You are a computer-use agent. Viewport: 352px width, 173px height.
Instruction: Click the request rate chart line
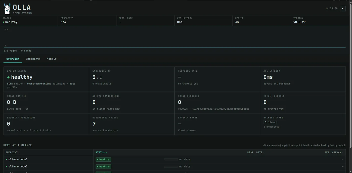(175, 47)
